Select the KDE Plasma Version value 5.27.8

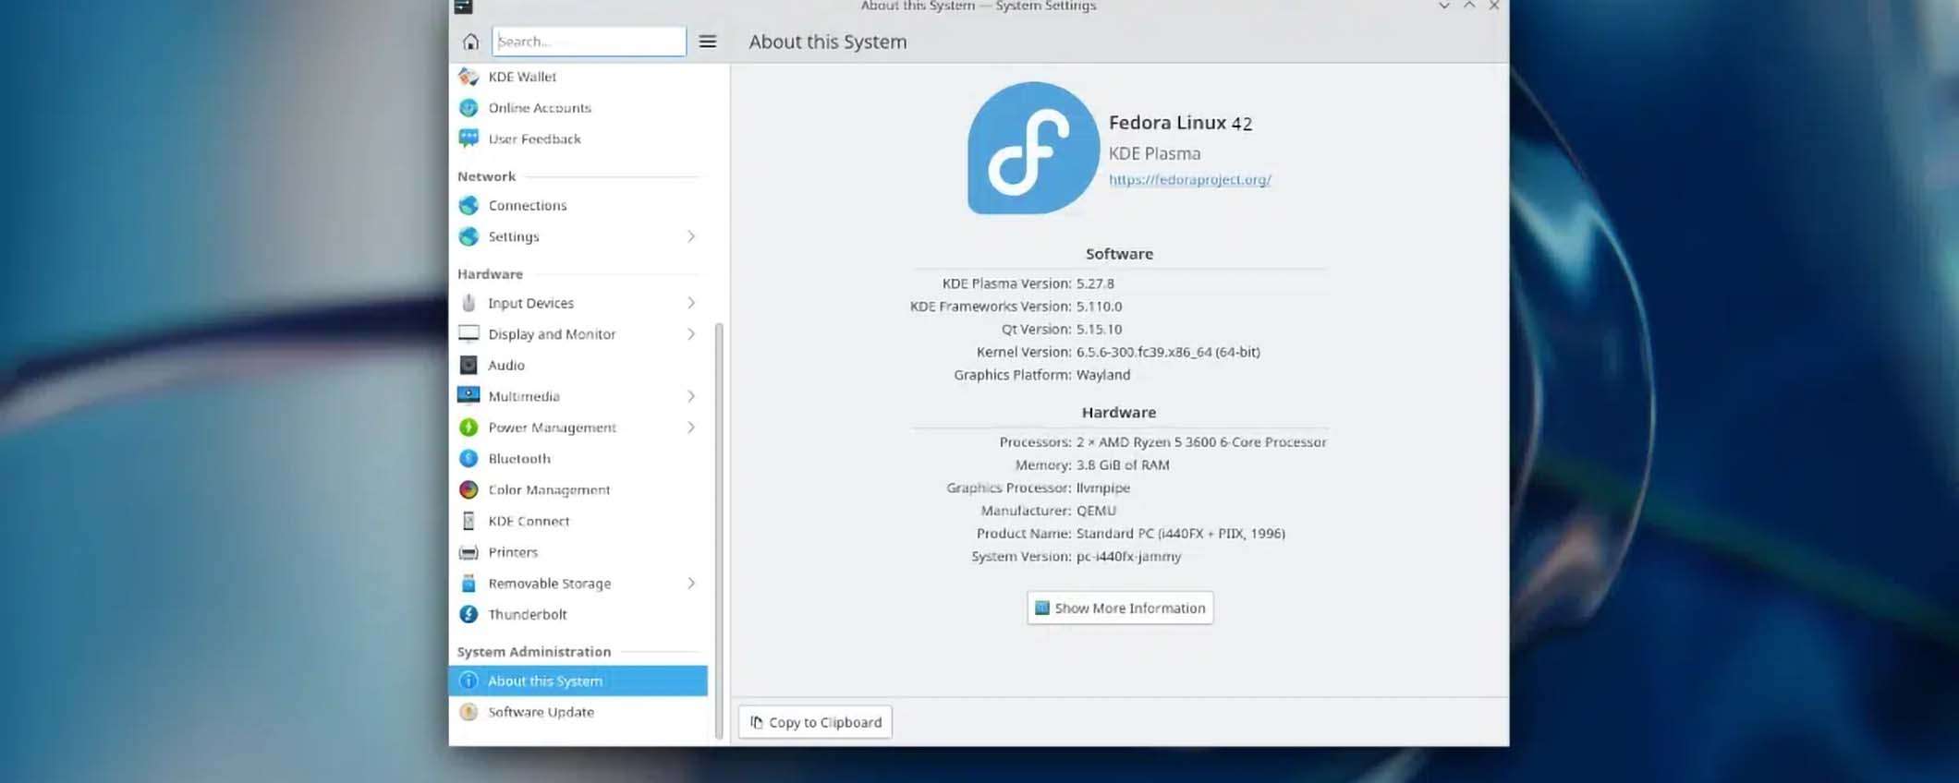1095,283
